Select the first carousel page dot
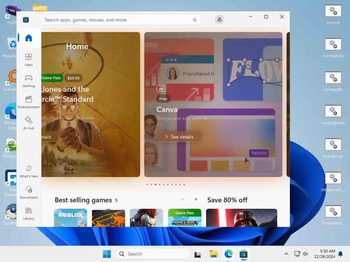The height and width of the screenshot is (262, 350). (x=147, y=185)
